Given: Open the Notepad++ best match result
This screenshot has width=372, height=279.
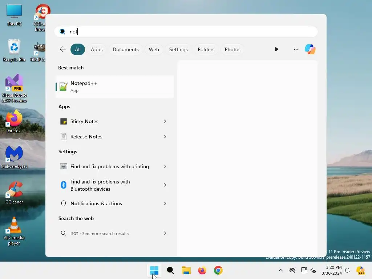Looking at the screenshot, I should (114, 86).
